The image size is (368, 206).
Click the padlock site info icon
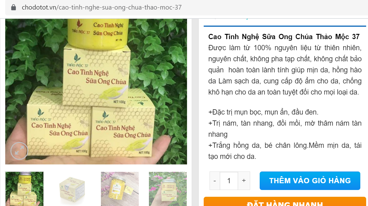[x=14, y=7]
